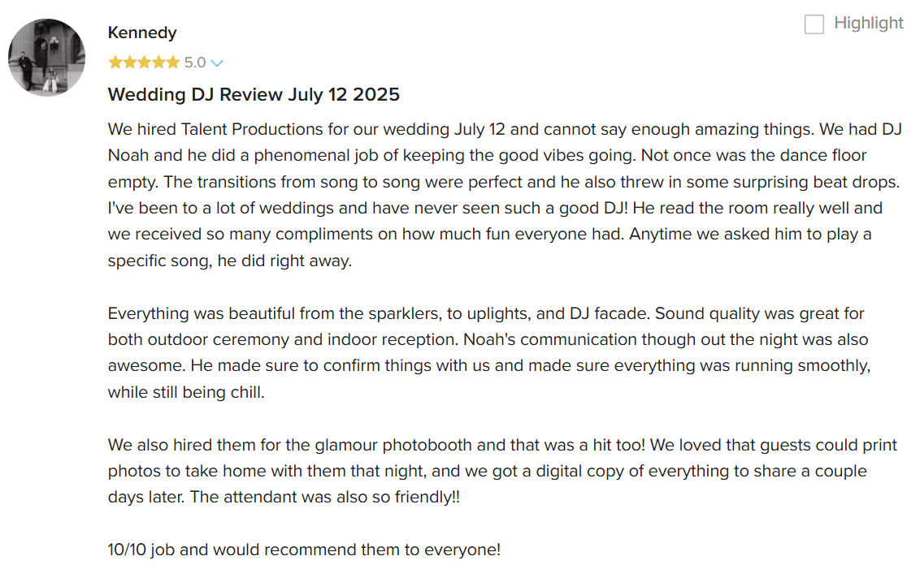
Task: Click the '10/10 job' closing line
Action: (x=304, y=550)
